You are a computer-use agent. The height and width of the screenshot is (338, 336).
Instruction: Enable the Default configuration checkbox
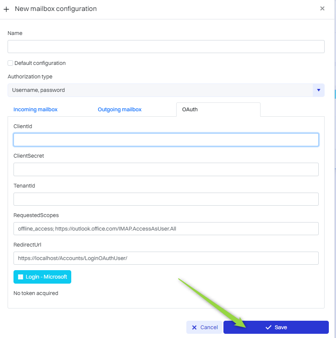pyautogui.click(x=11, y=63)
